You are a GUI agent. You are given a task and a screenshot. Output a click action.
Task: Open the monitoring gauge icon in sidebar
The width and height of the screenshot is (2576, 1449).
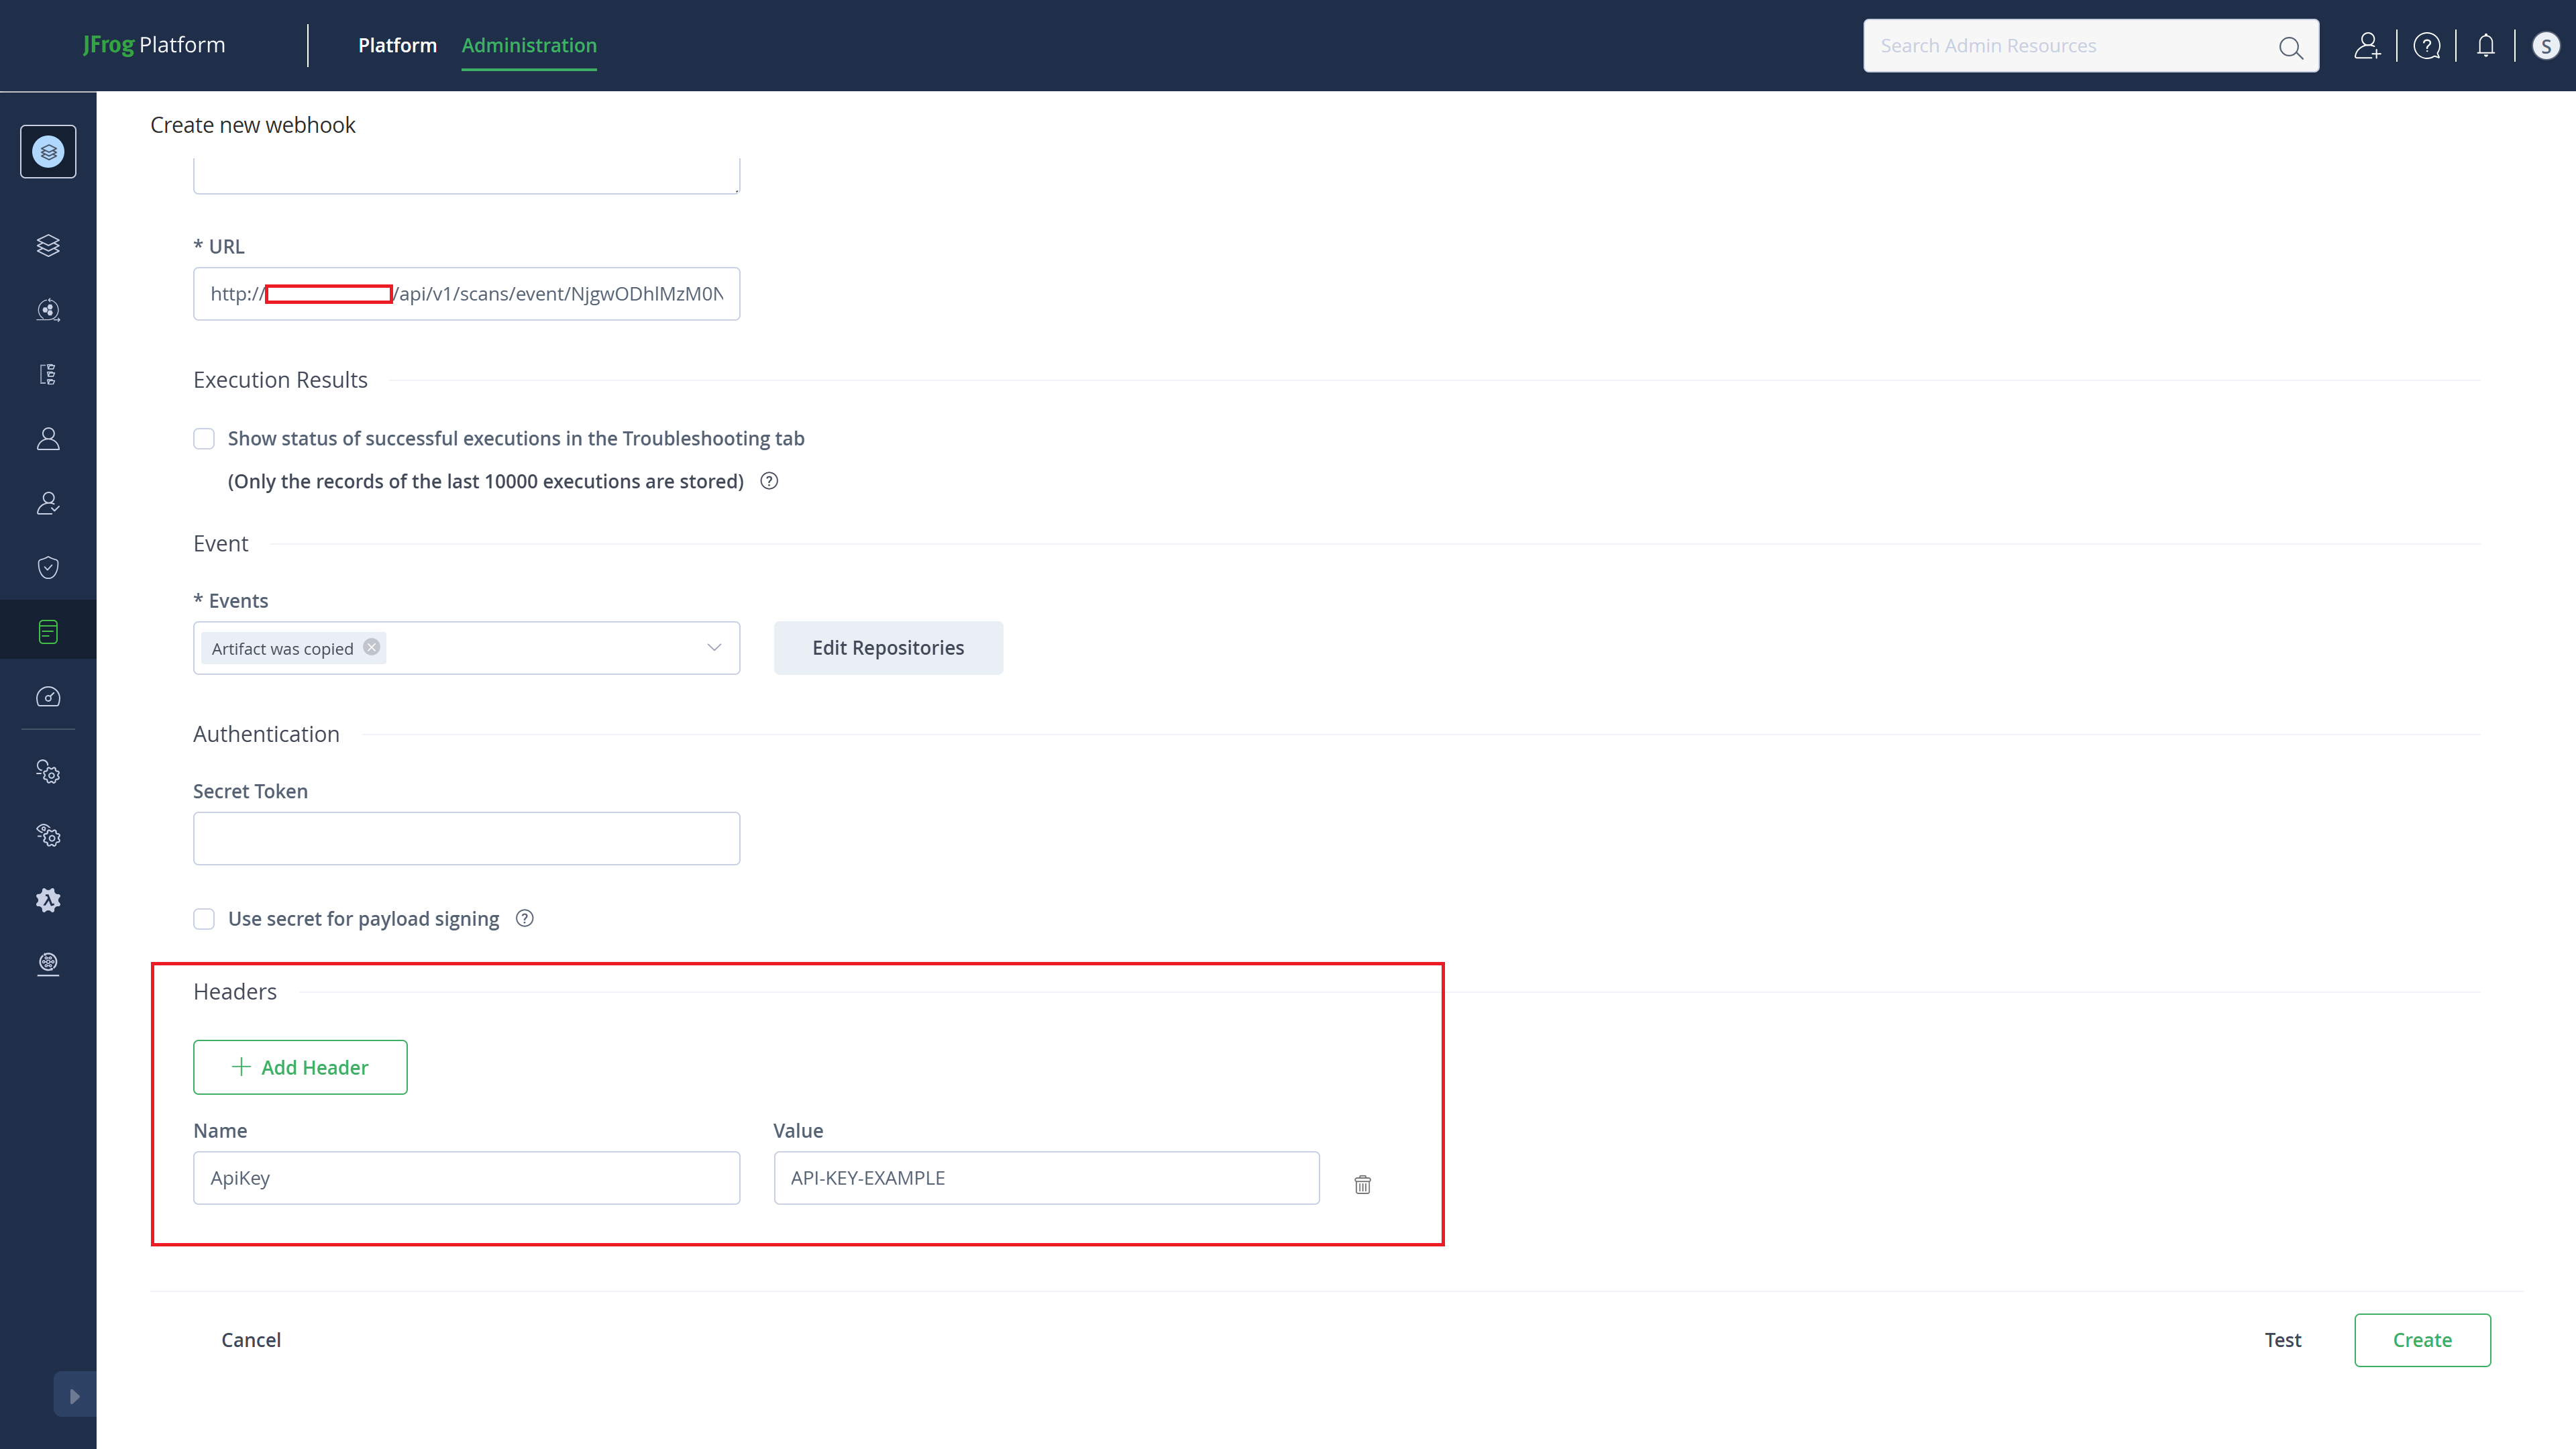pos(48,697)
